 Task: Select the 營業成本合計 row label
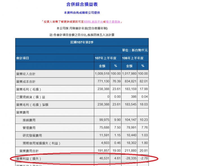26,82
